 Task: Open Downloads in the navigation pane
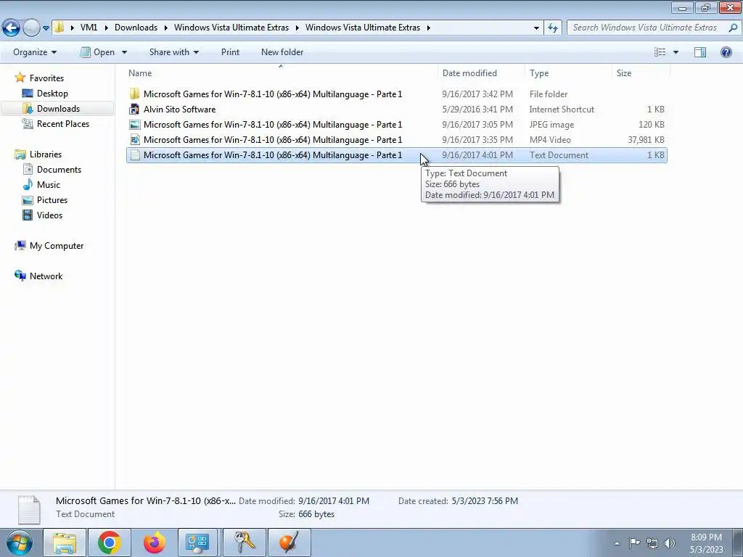coord(58,109)
